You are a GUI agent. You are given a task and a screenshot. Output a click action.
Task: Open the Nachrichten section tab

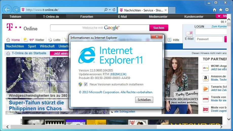(x=15, y=46)
